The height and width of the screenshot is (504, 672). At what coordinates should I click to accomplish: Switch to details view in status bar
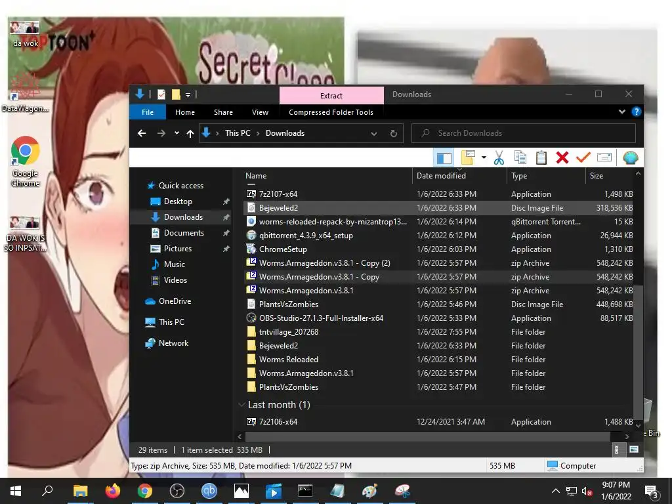pos(617,450)
